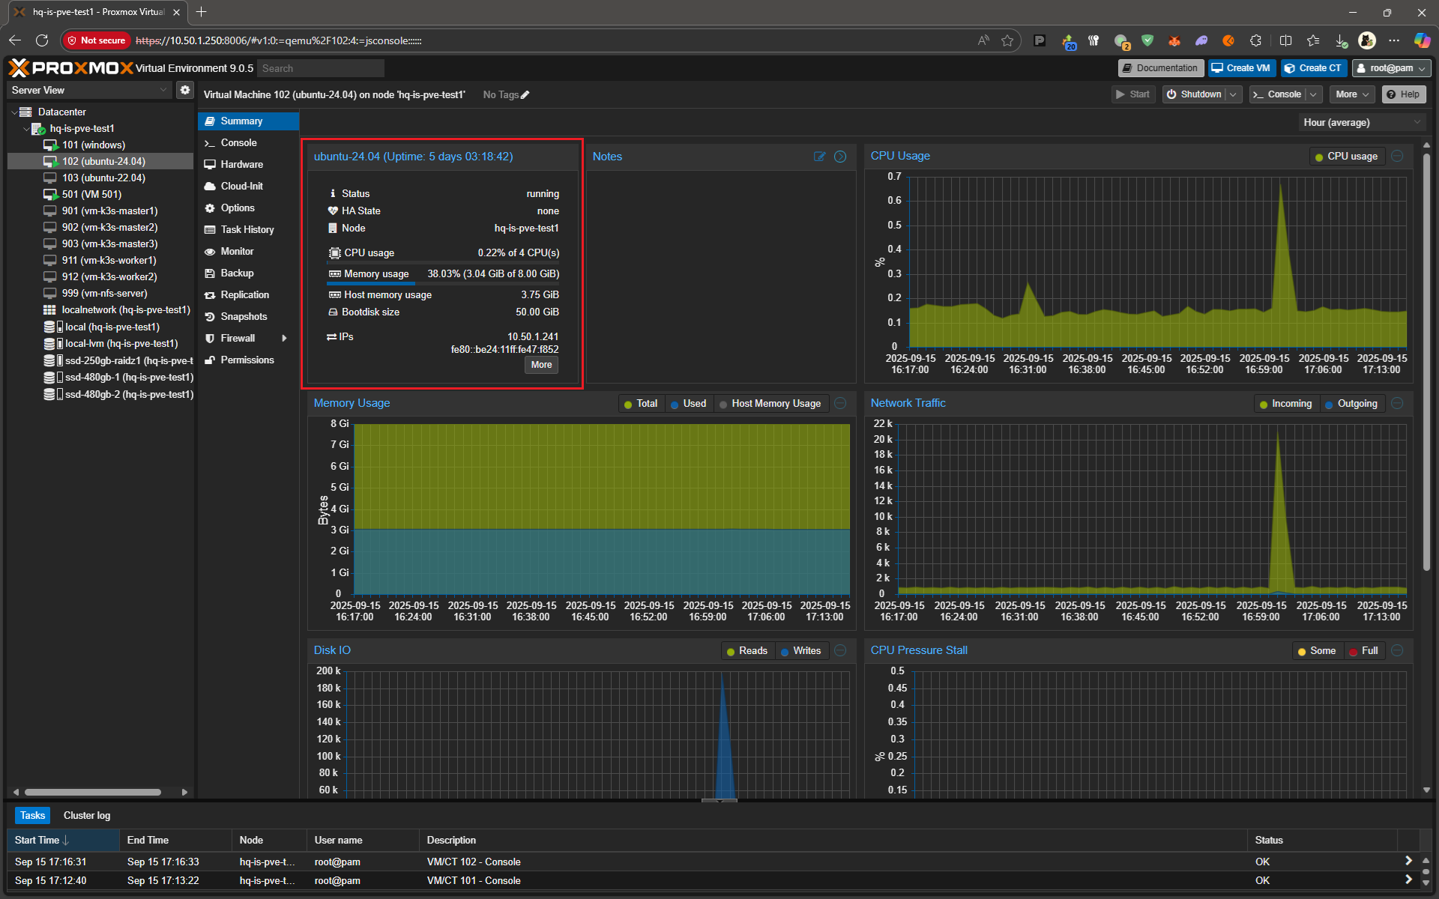The height and width of the screenshot is (899, 1439).
Task: Collapse CPU Pressure Stall panel
Action: (1397, 650)
